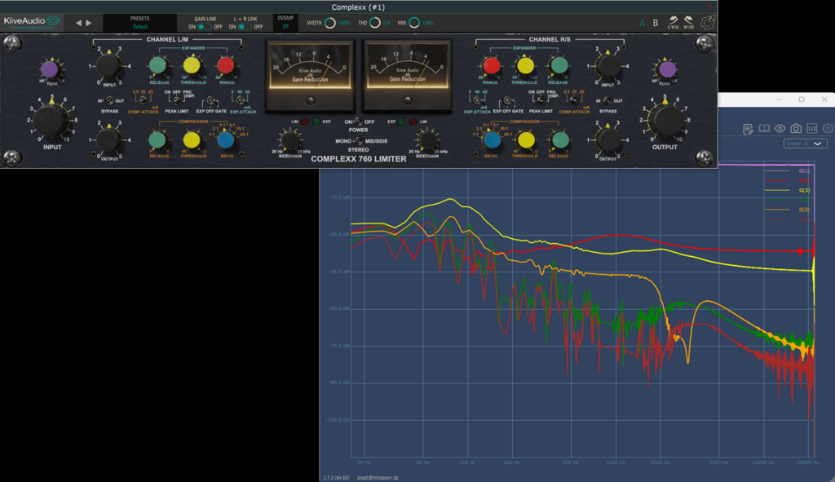This screenshot has height=482, width=835.
Task: Click the right Gain Reduction meter screw
Action: coord(408,100)
